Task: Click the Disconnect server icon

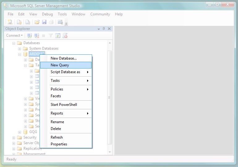Action: [36, 36]
